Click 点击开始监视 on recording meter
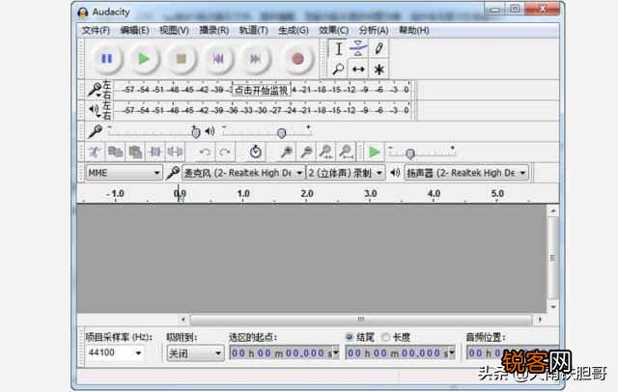The image size is (618, 392). (262, 90)
